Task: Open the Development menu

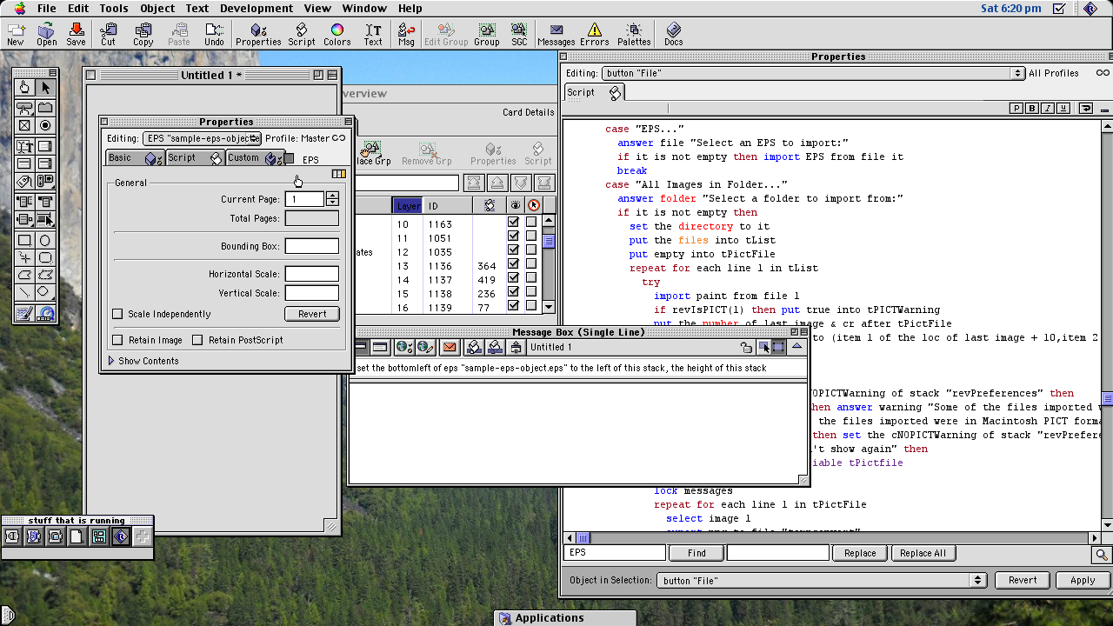Action: (x=257, y=8)
